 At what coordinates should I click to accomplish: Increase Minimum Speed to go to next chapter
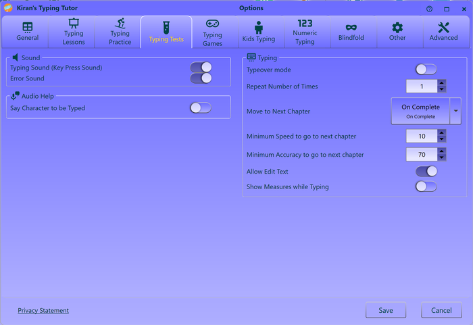pyautogui.click(x=442, y=133)
